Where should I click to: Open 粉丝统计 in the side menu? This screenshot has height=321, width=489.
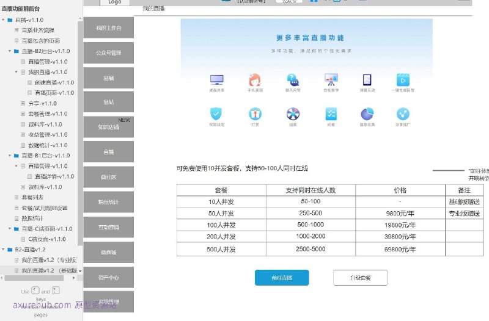pos(109,202)
